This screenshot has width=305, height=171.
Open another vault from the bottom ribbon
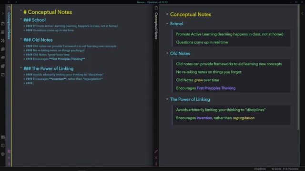pos(3,137)
